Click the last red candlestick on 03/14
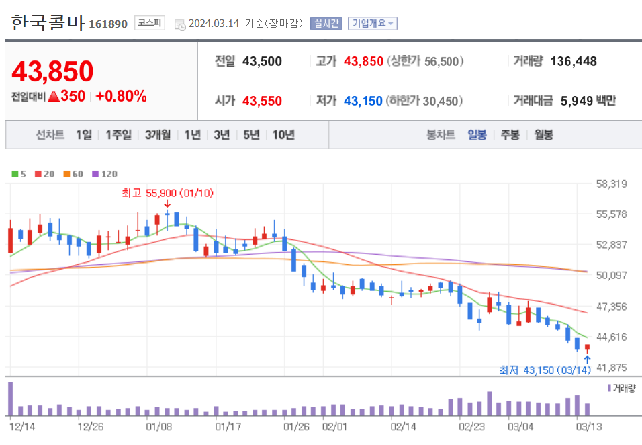 pos(587,348)
